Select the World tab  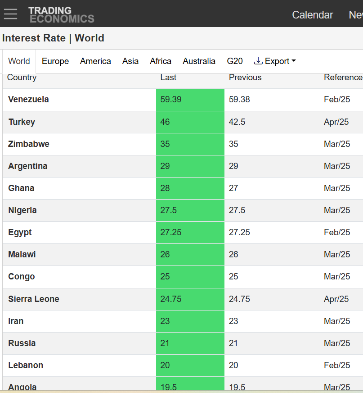(x=19, y=61)
